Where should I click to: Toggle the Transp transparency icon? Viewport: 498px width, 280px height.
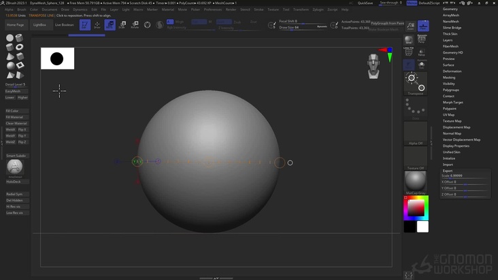pyautogui.click(x=421, y=52)
